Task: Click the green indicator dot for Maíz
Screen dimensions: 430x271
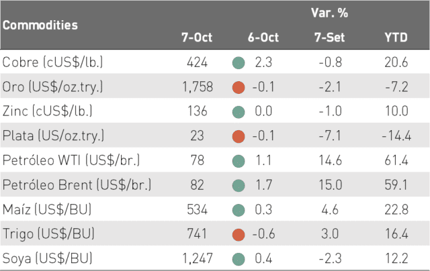Action: [x=239, y=210]
